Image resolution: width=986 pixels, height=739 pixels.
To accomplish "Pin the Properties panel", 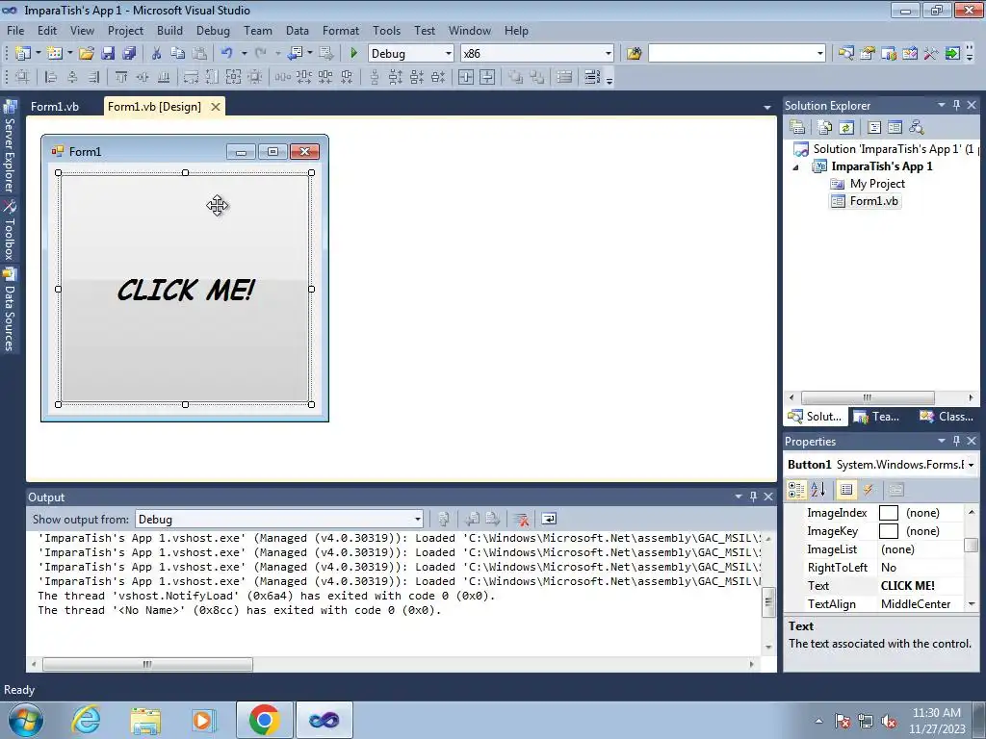I will tap(956, 441).
